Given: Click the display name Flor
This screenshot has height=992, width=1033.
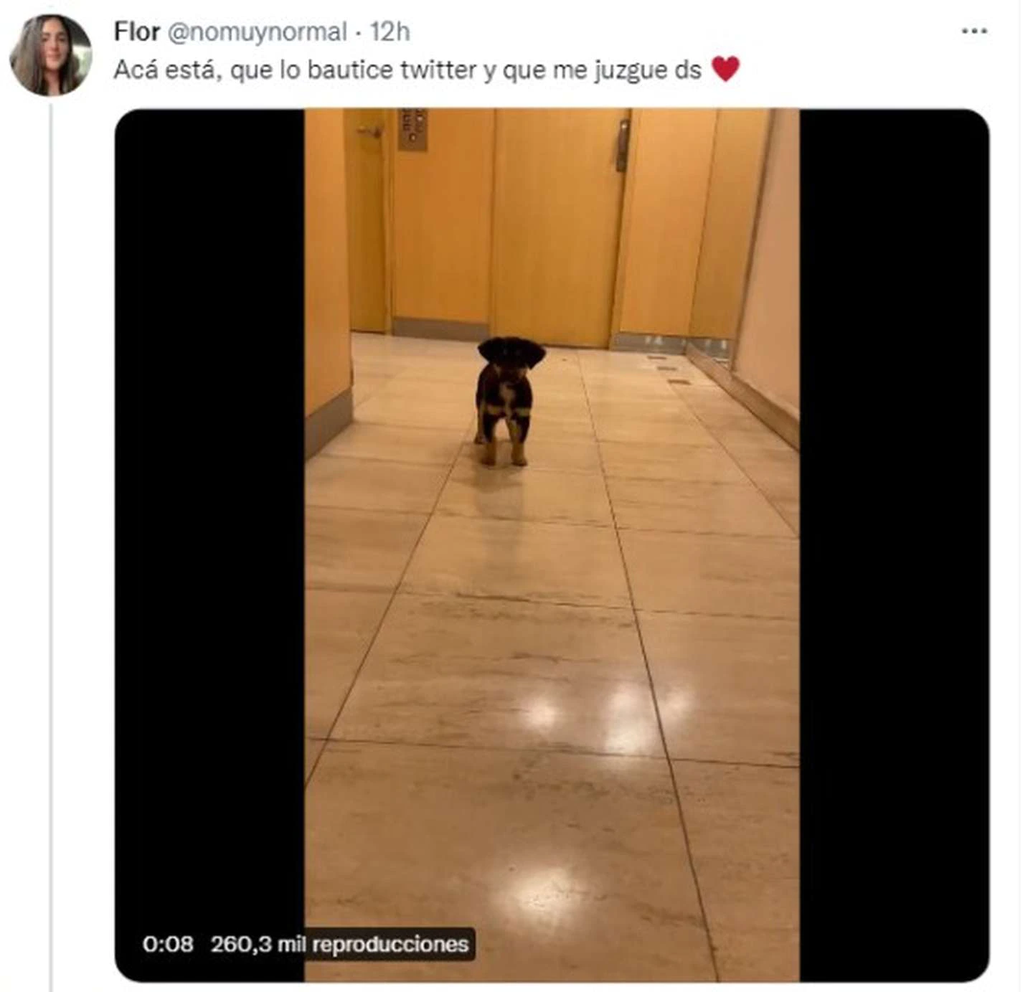Looking at the screenshot, I should pyautogui.click(x=136, y=32).
